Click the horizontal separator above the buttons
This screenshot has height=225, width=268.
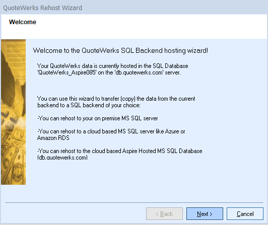pyautogui.click(x=134, y=203)
